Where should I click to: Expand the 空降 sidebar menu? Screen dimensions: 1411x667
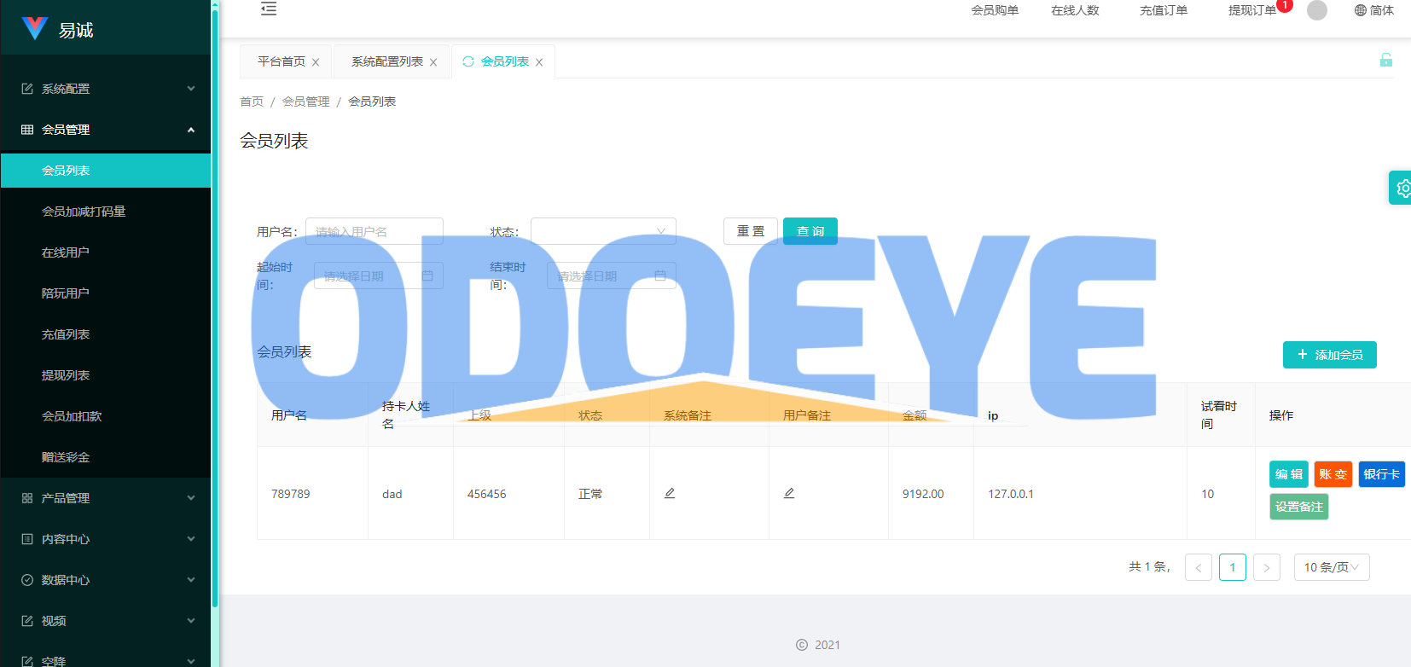pos(106,657)
